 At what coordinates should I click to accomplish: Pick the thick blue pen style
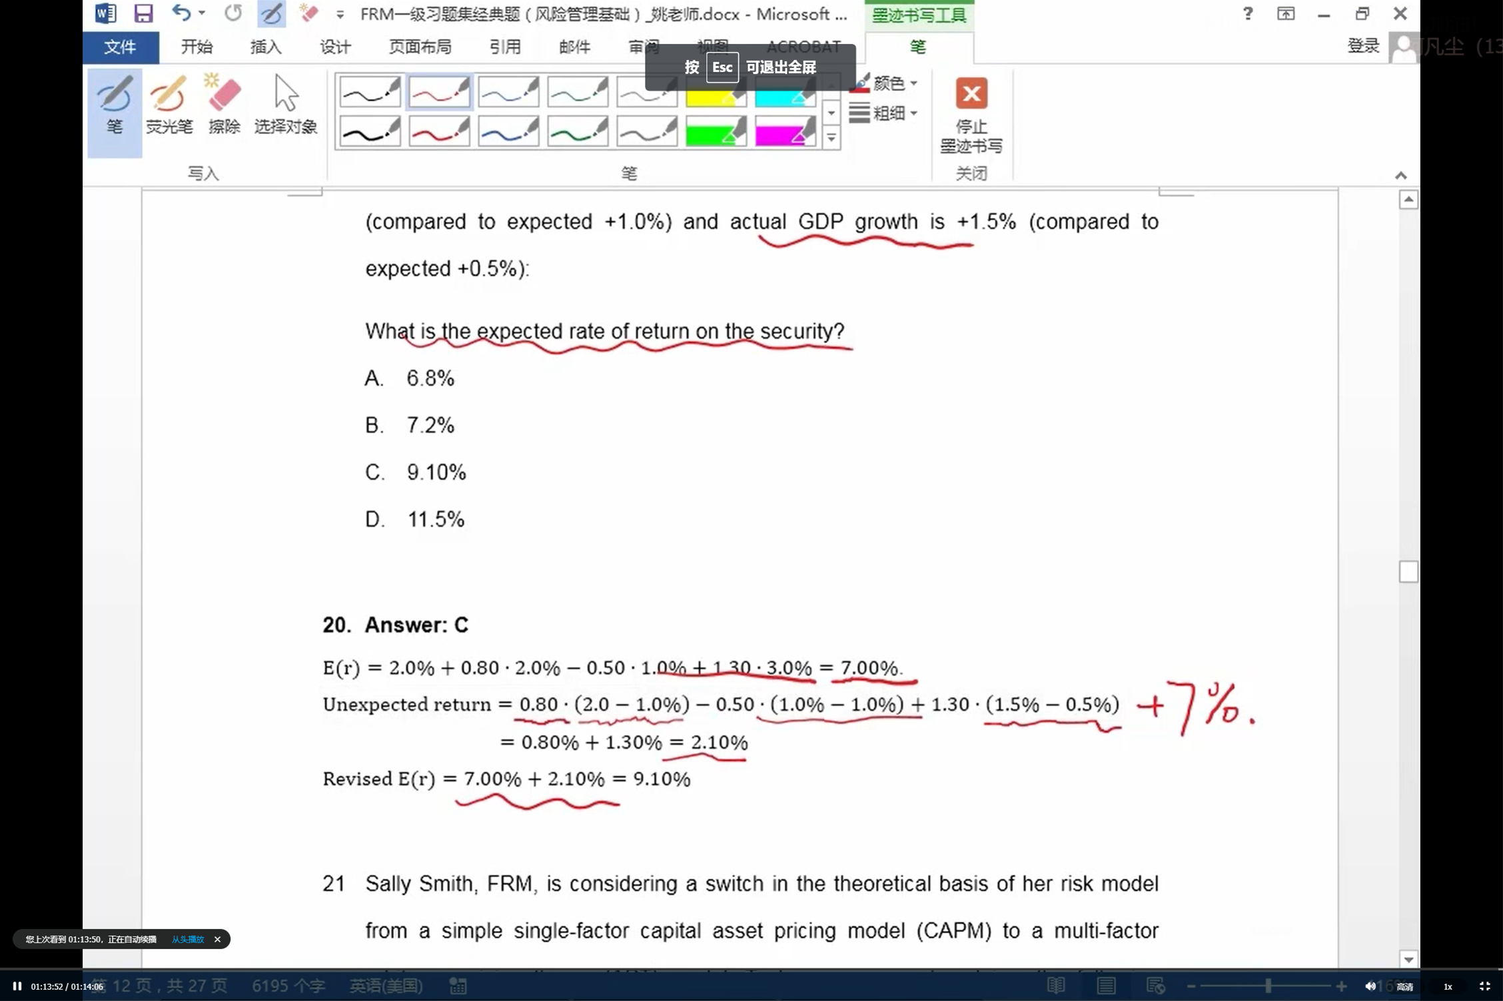pos(509,131)
